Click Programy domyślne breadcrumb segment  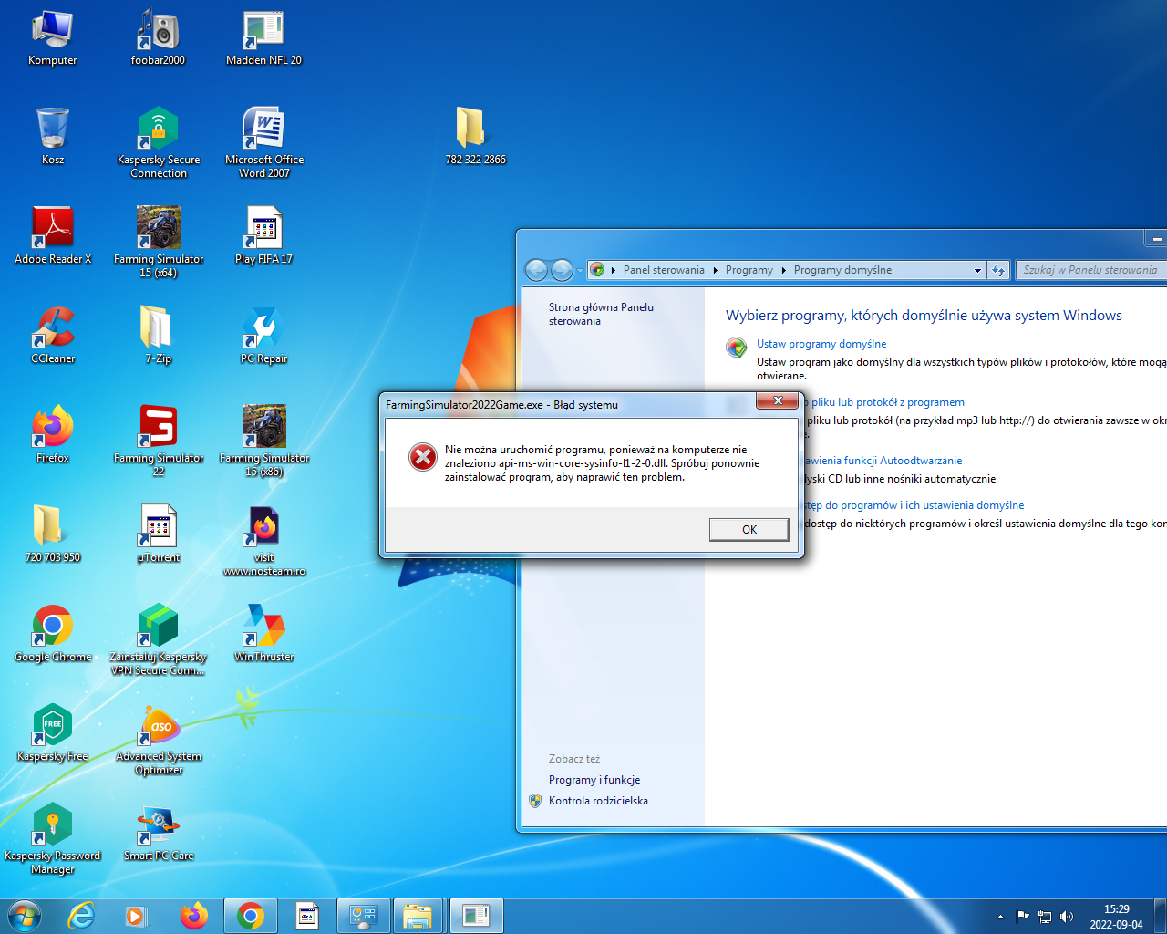[842, 270]
